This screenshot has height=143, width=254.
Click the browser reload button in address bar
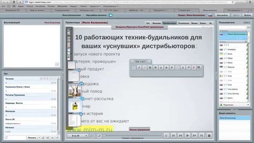(x=233, y=2)
